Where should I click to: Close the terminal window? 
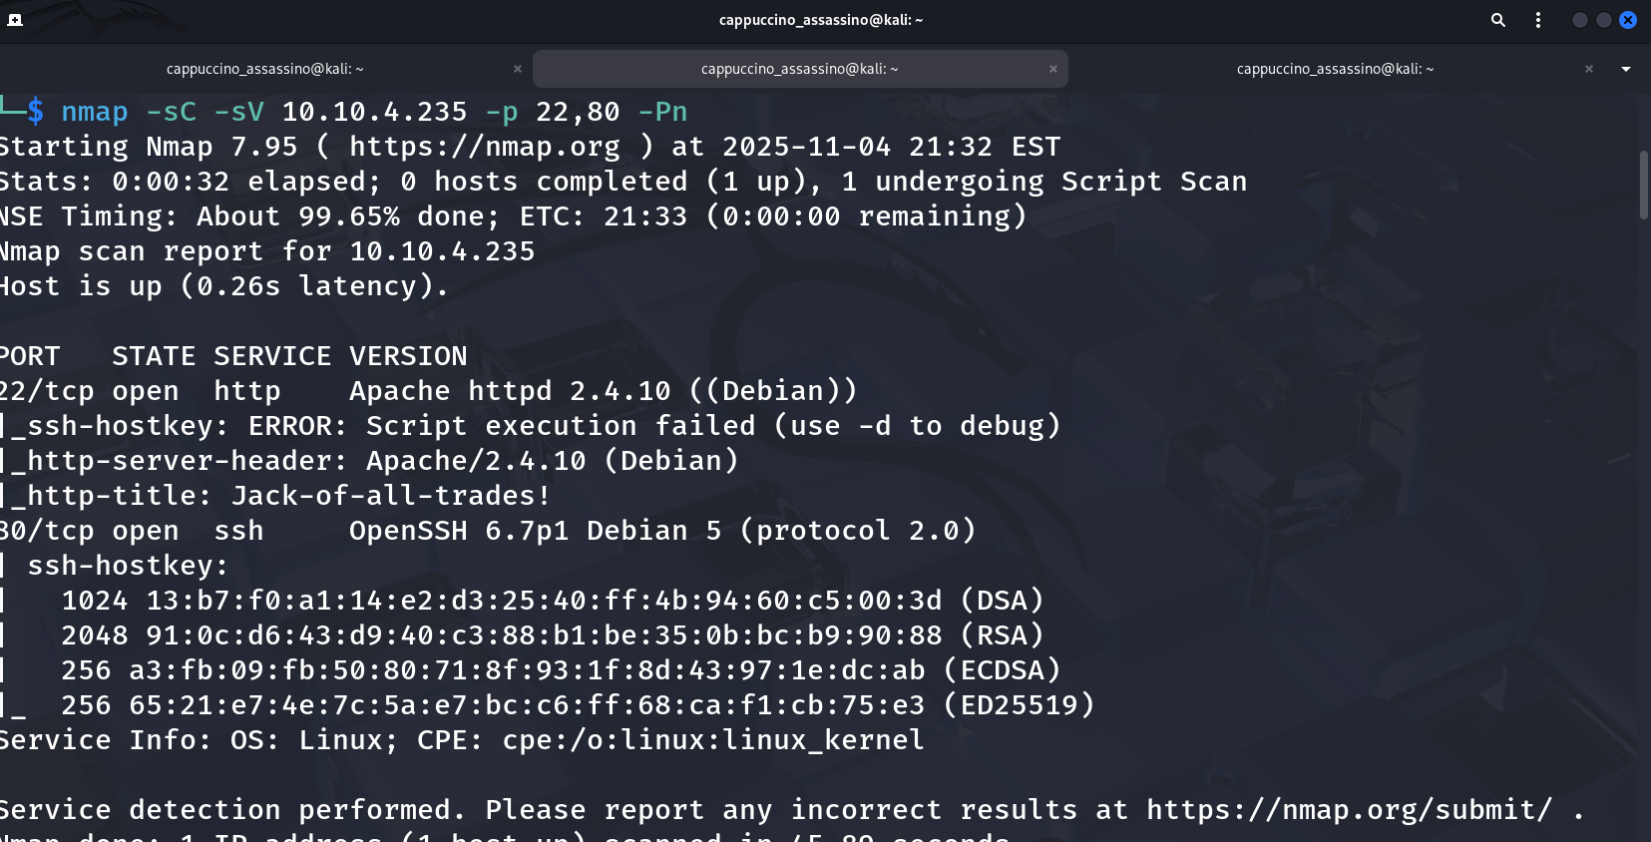[x=1628, y=20]
